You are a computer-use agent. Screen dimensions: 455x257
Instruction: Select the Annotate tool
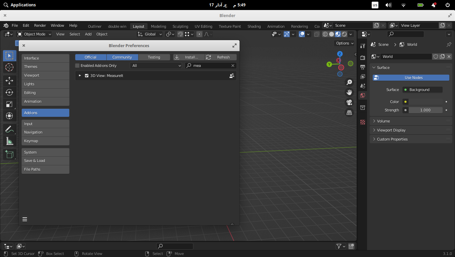coord(9,129)
